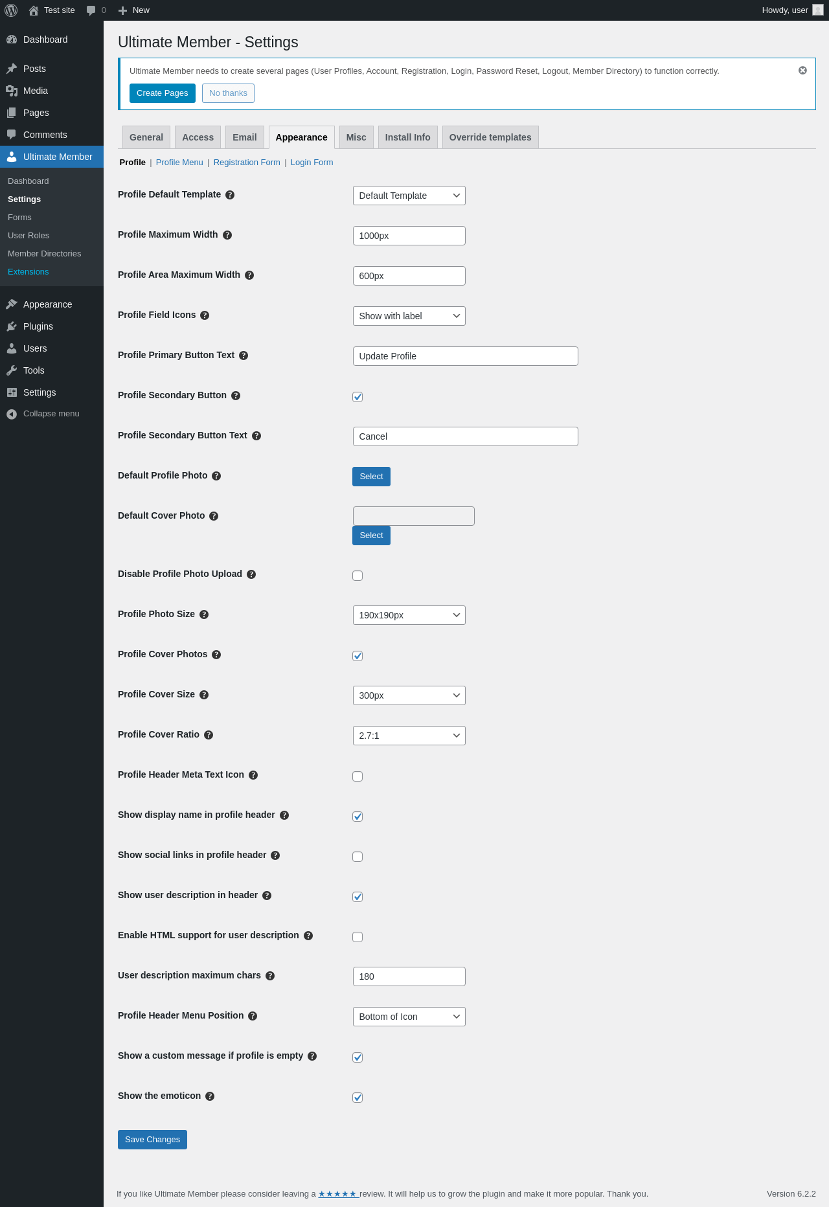
Task: Click help icon for Profile Maximum Width
Action: (x=227, y=235)
